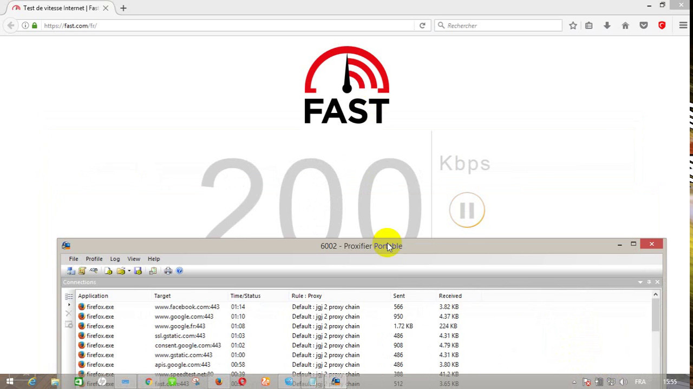Screen dimensions: 693x389
Task: Bookmark this page with the star icon
Action: click(573, 25)
